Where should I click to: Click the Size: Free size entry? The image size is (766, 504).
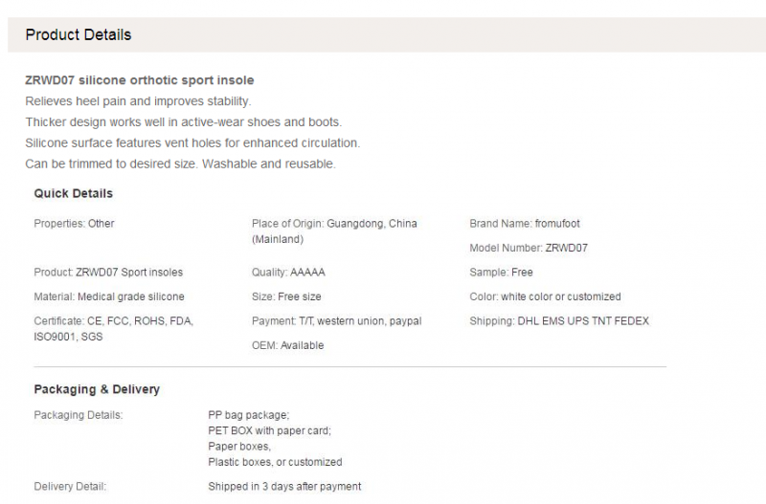coord(286,296)
